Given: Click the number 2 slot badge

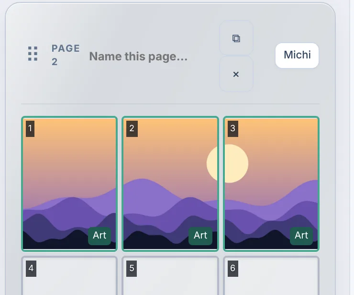Looking at the screenshot, I should (132, 129).
